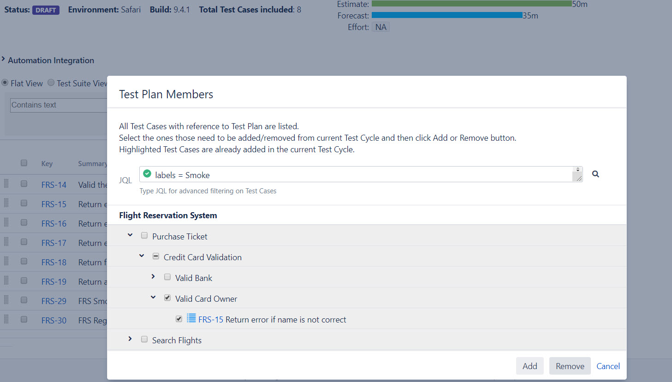This screenshot has height=382, width=672.
Task: Check the Valid Bank checkbox
Action: [x=167, y=277]
